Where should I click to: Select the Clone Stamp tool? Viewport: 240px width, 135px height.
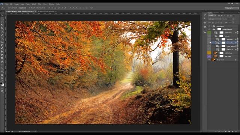tap(2, 42)
